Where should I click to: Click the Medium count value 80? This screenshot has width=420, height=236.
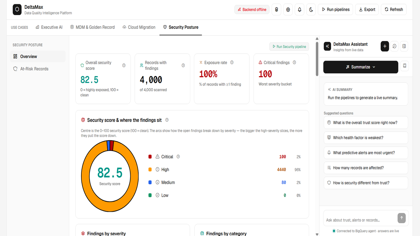284,182
